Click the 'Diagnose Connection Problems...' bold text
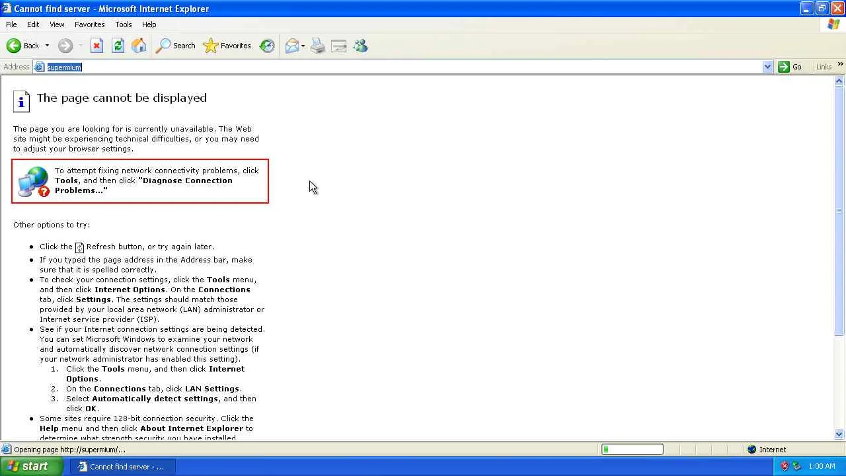 pos(143,185)
